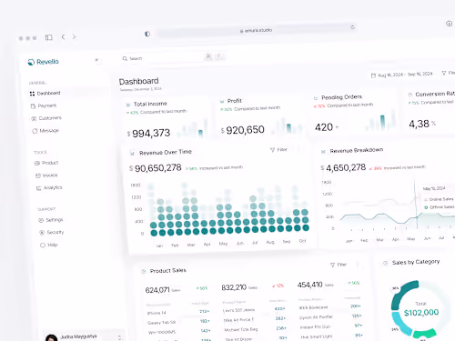The height and width of the screenshot is (341, 455).
Task: Collapse the Revello sidebar
Action: (96, 60)
